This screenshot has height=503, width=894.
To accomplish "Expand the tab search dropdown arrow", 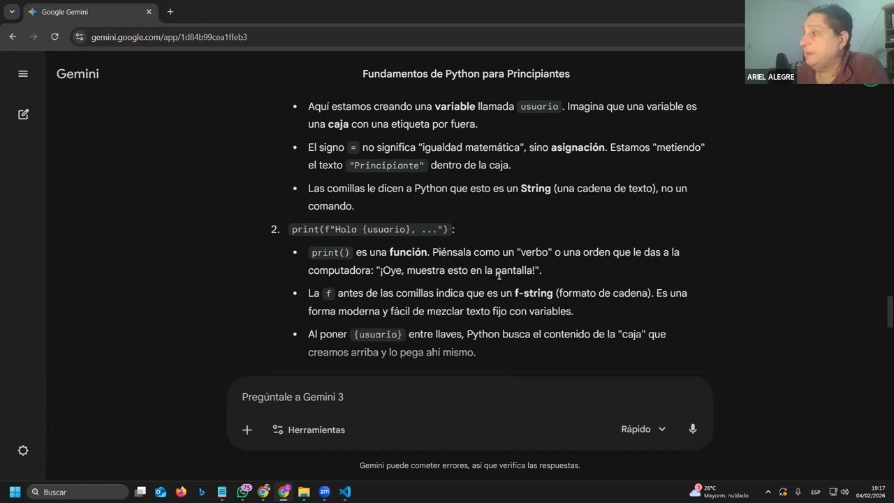I will pyautogui.click(x=12, y=12).
